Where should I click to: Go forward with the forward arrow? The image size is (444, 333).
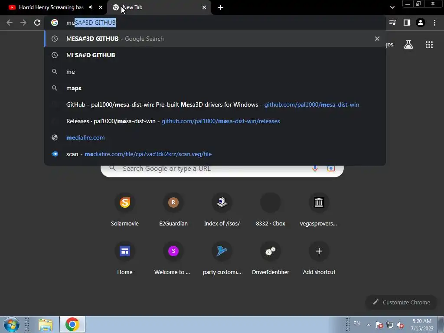(23, 23)
